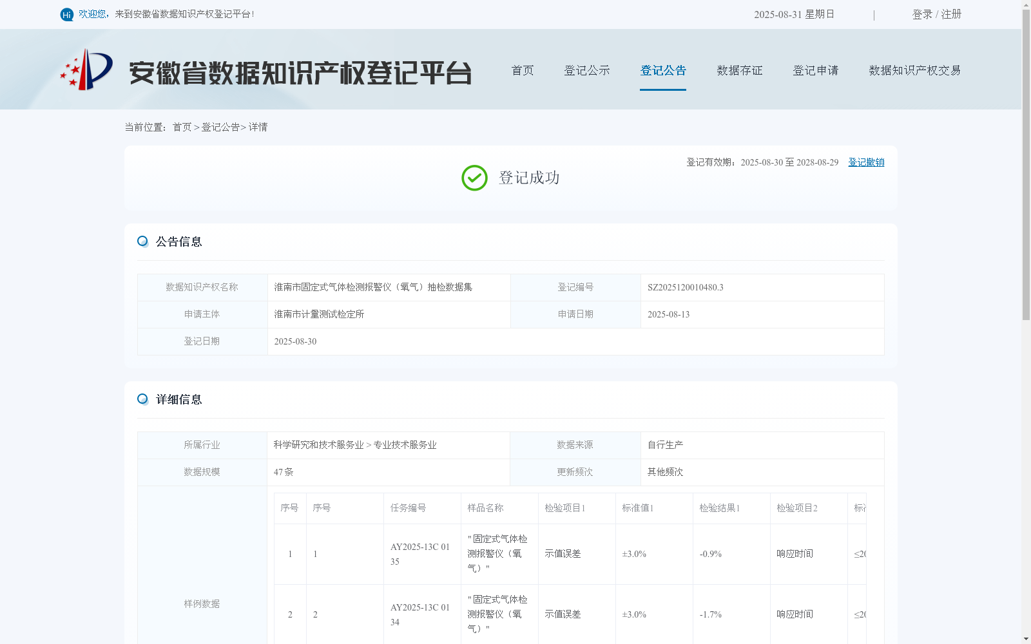Image resolution: width=1031 pixels, height=644 pixels.
Task: Select test result -1.7%
Action: 710,614
